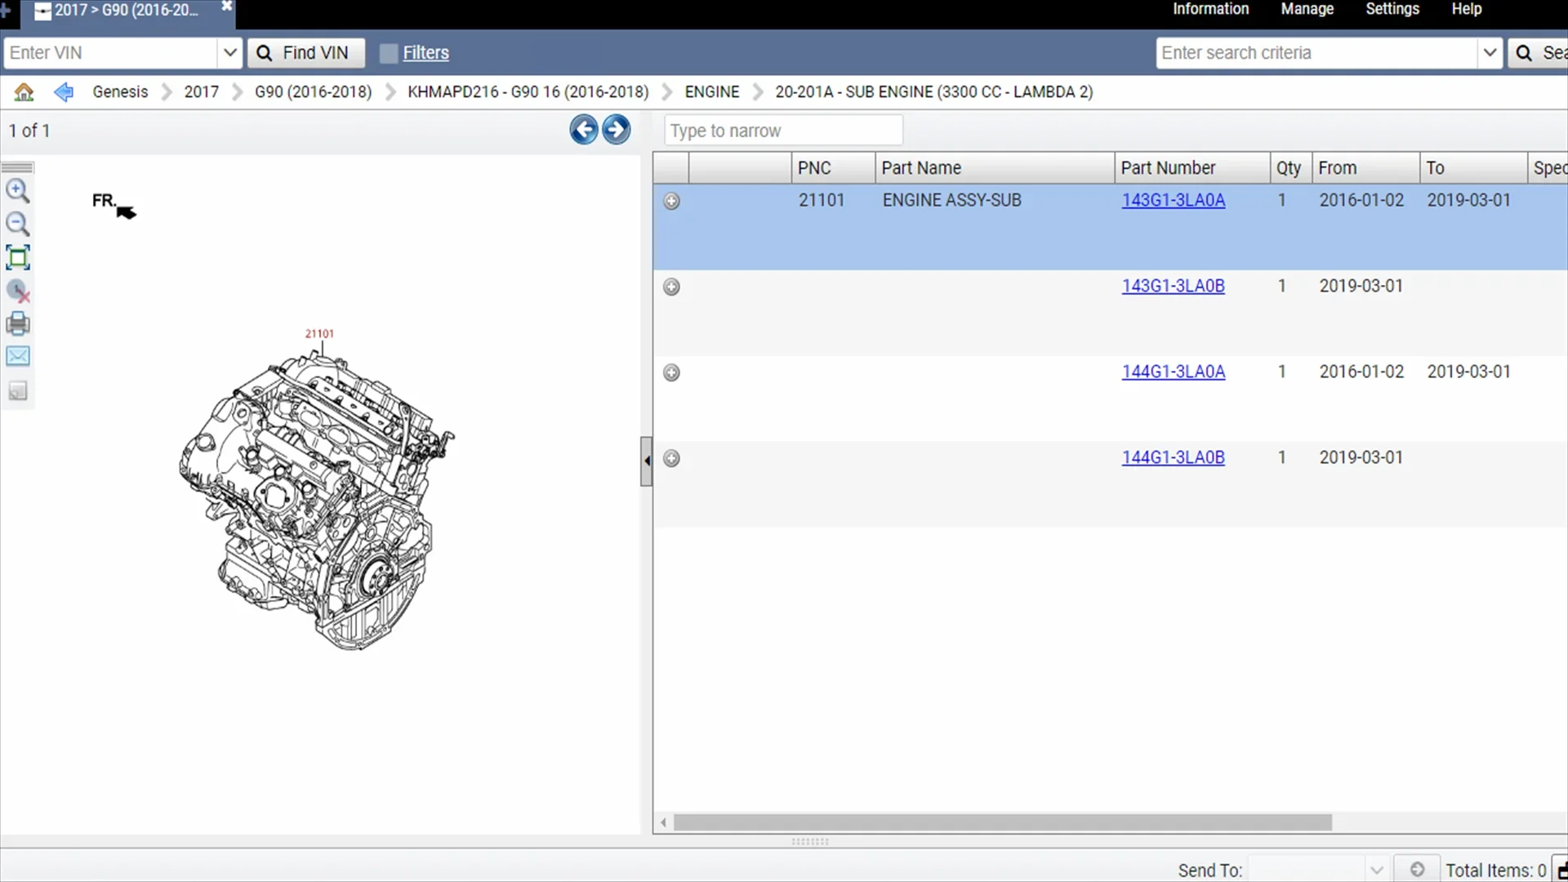
Task: Click the horizontal scrollbar of parts table
Action: 1002,822
